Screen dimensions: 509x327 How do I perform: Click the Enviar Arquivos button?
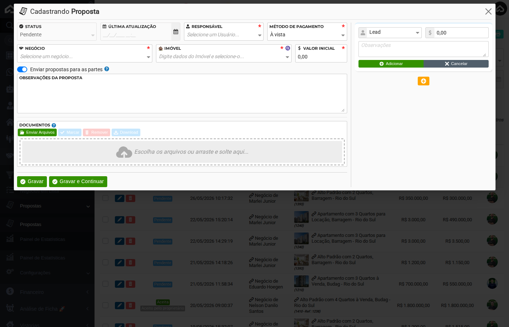click(x=37, y=133)
